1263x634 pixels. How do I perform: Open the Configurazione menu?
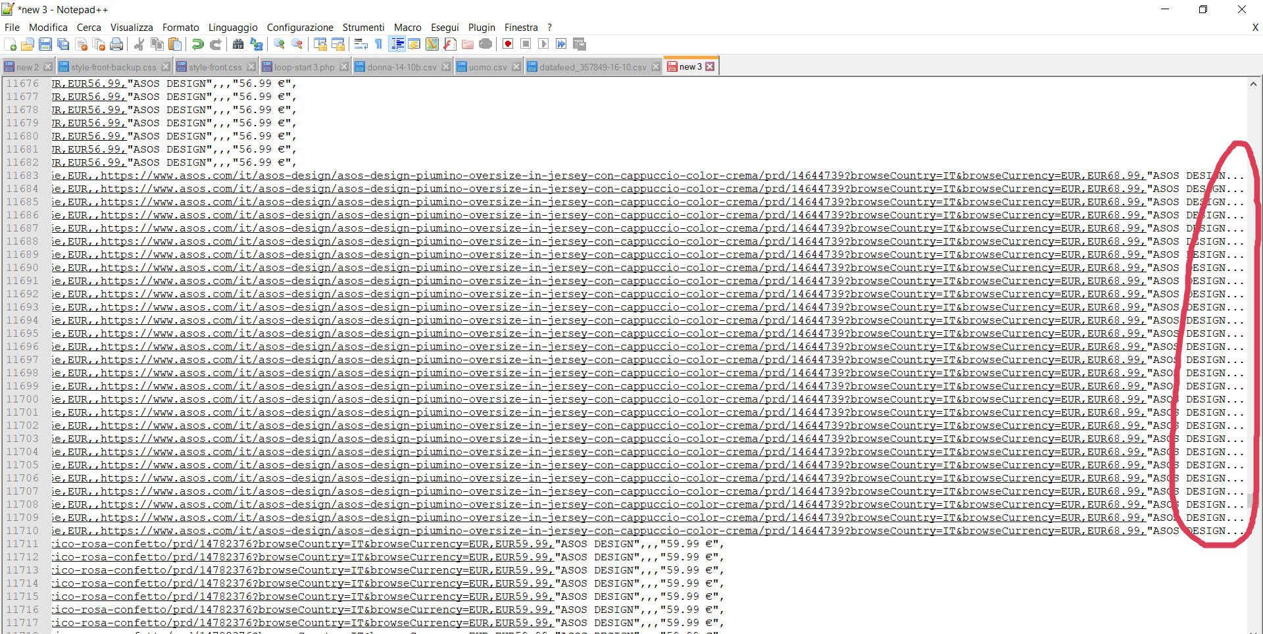pyautogui.click(x=300, y=28)
